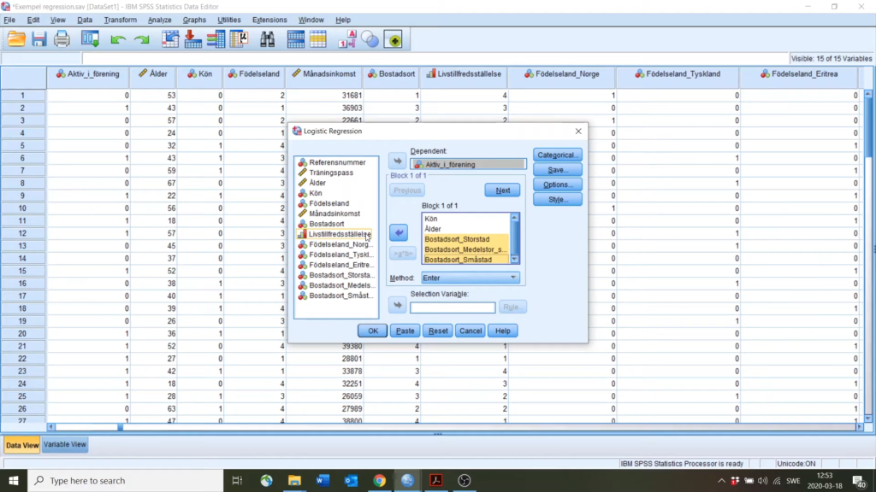Open Go to variable toolbar icon

coord(192,39)
